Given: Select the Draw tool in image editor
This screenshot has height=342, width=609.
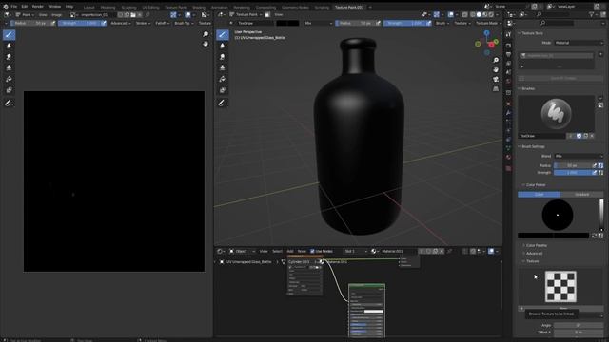Looking at the screenshot, I should 9,35.
